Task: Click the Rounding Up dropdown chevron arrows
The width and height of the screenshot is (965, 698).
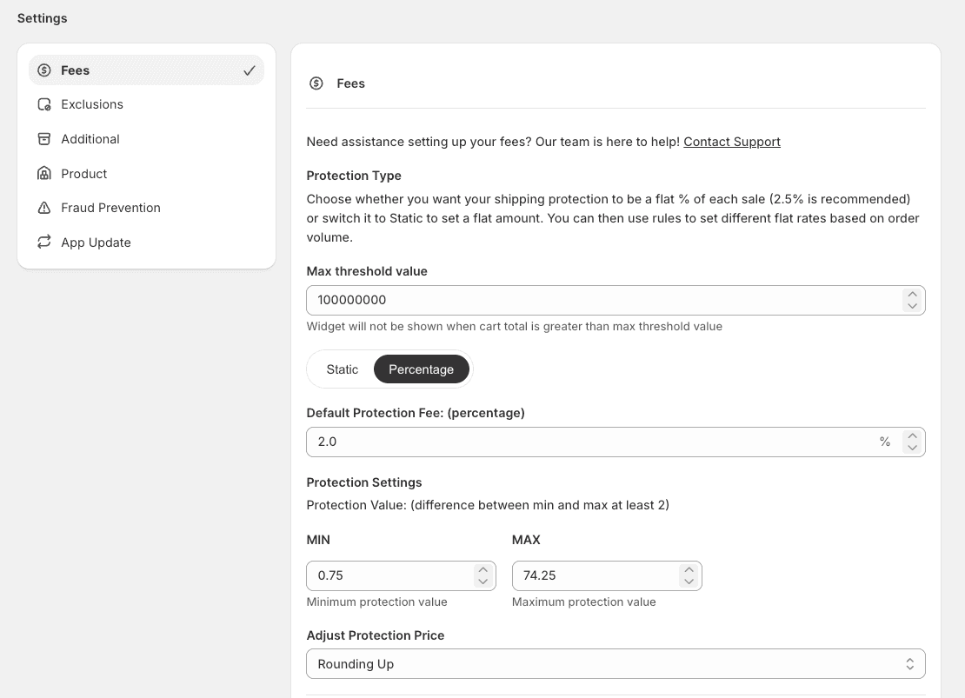Action: tap(909, 663)
